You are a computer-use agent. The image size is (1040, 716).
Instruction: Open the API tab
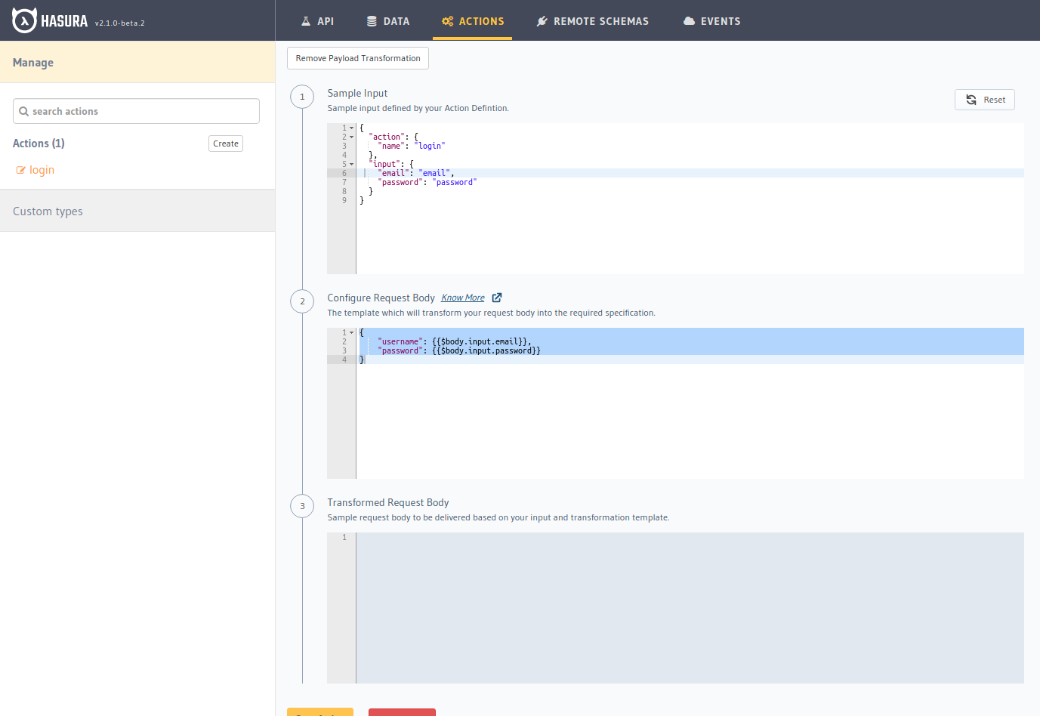[x=317, y=21]
